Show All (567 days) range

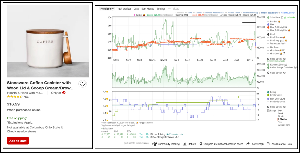284,125
